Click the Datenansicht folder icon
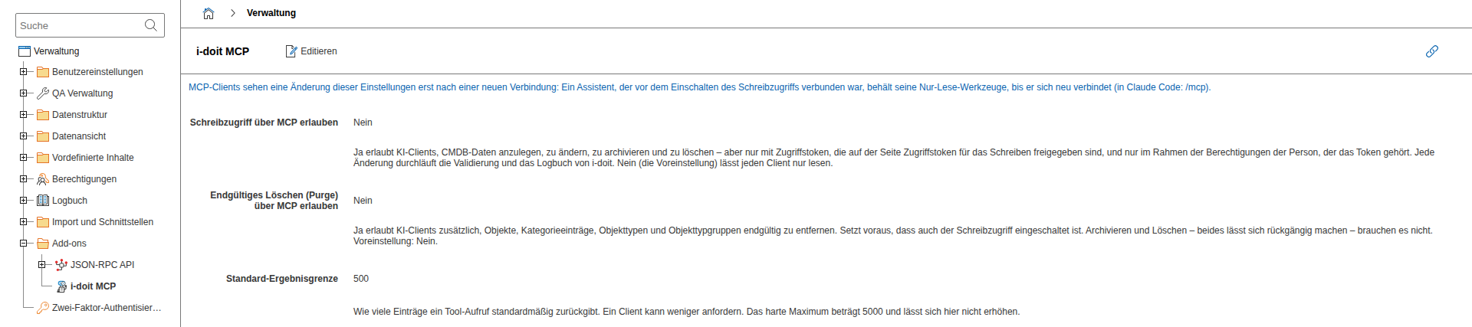The width and height of the screenshot is (1472, 327). point(43,136)
